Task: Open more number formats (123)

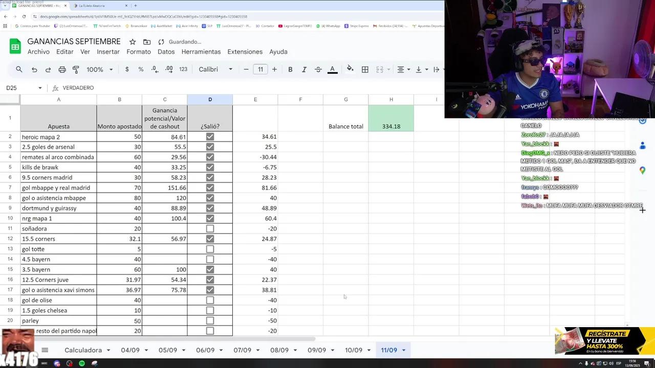Action: pyautogui.click(x=183, y=70)
